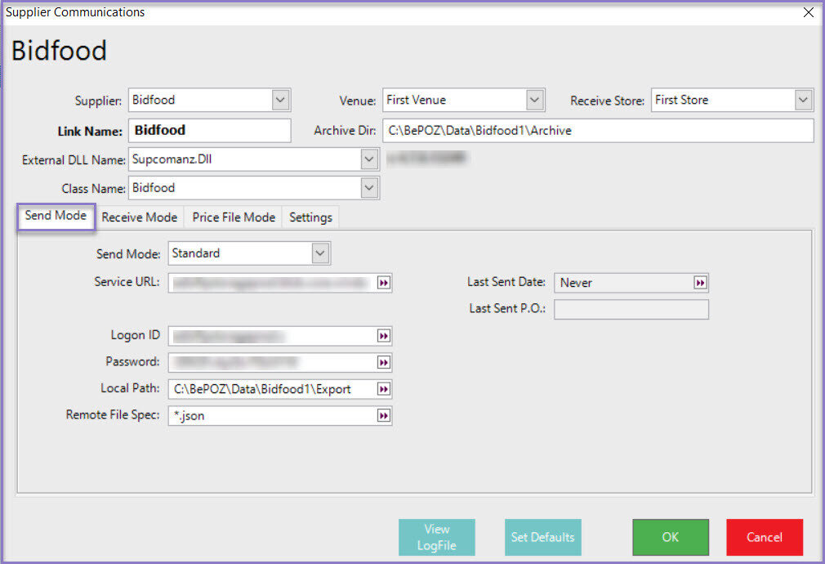Switch to the Send Mode tab
825x564 pixels.
(56, 216)
